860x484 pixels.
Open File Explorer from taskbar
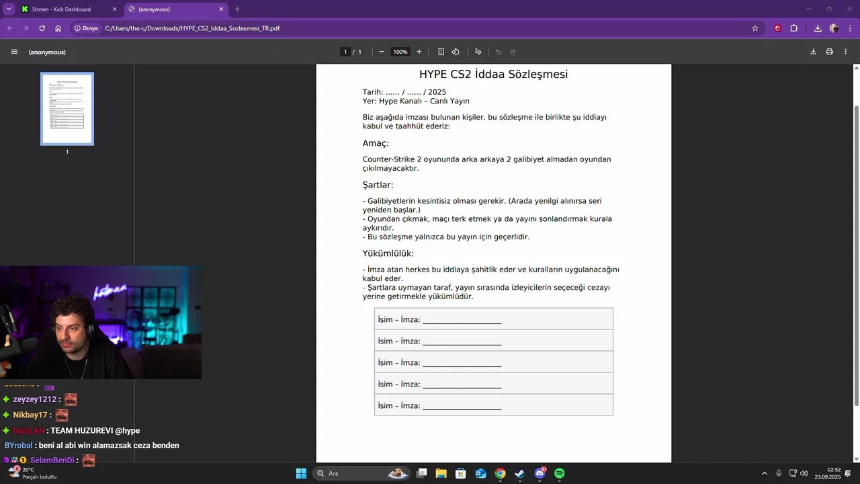tap(441, 473)
